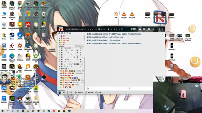Open channel info icon beside share icon
This screenshot has height=113, width=202.
pyautogui.click(x=122, y=29)
